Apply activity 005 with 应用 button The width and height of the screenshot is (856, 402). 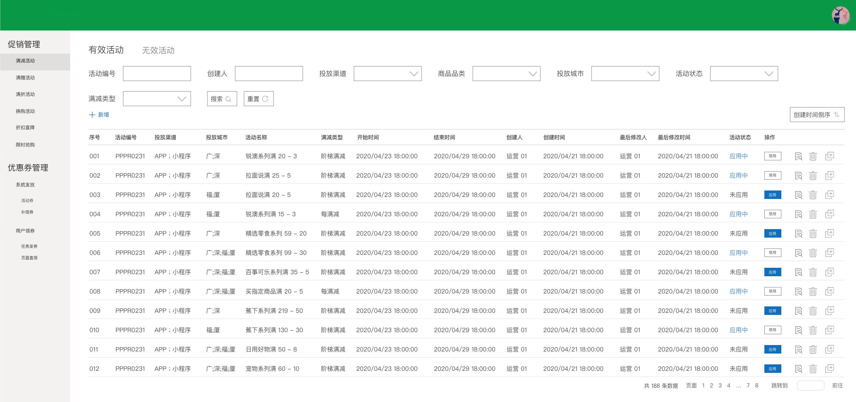coord(773,234)
